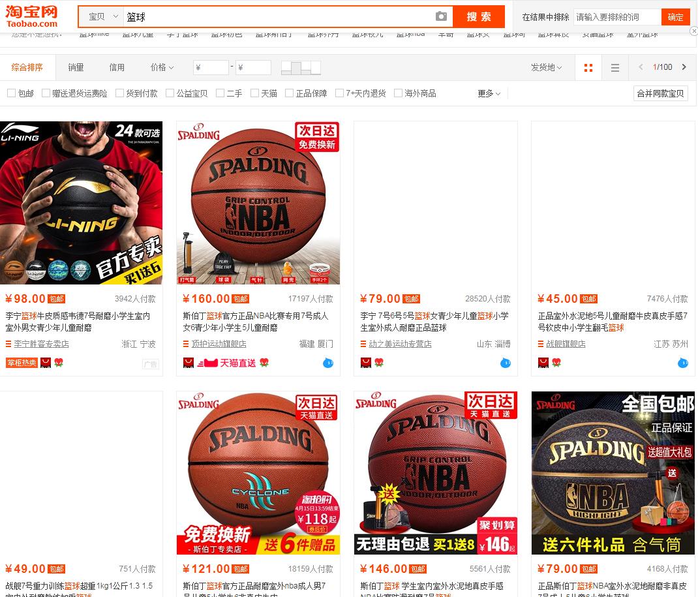Click the price distribution bar slider
This screenshot has width=698, height=597.
click(x=301, y=68)
